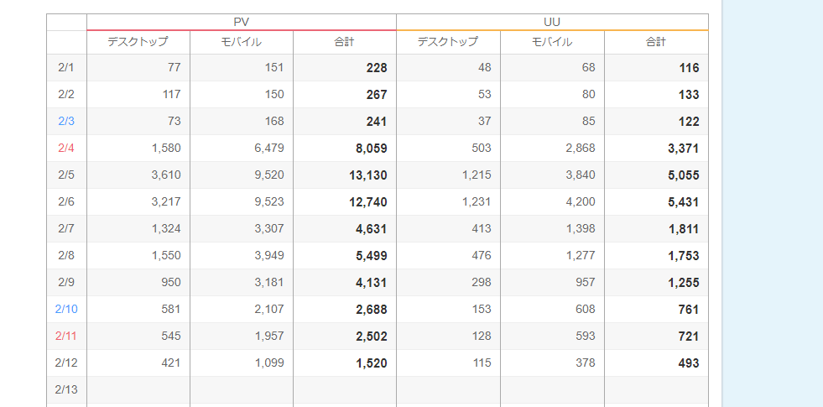The height and width of the screenshot is (407, 823).
Task: Click the red 2/11 date label
Action: pos(66,337)
